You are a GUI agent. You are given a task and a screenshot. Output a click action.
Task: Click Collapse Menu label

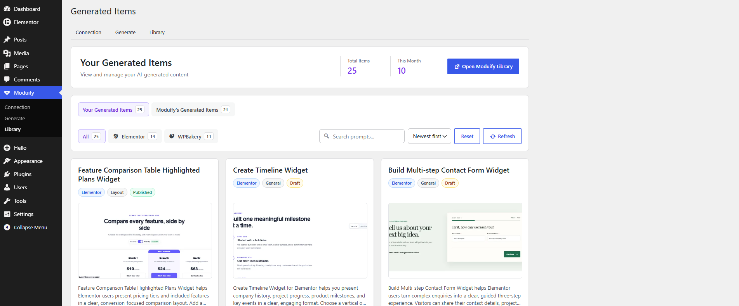pyautogui.click(x=30, y=227)
